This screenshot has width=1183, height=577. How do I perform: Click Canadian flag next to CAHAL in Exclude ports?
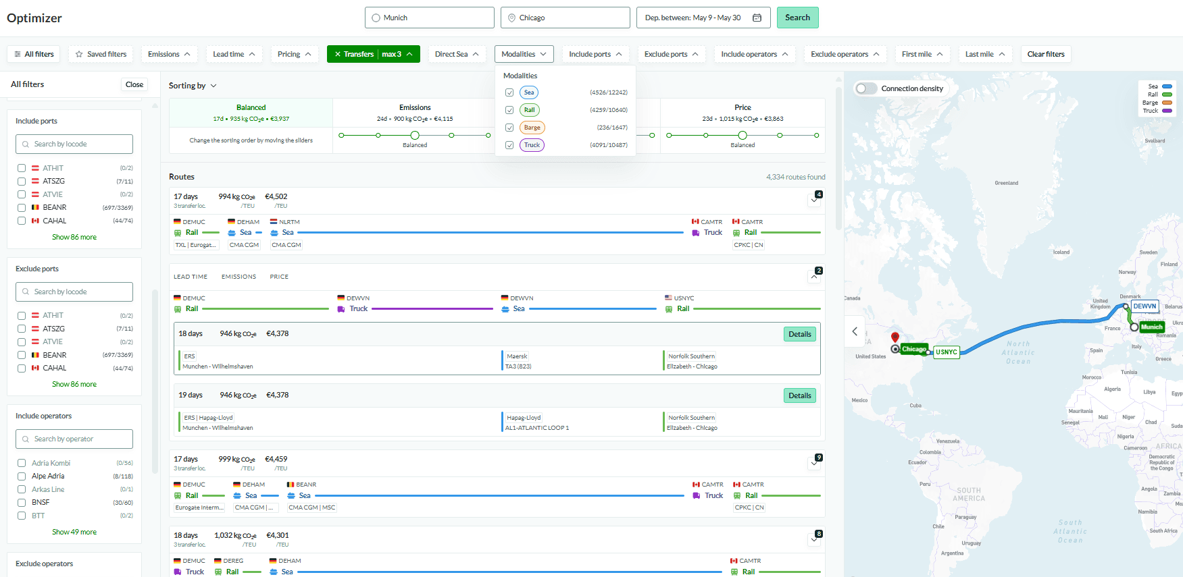coord(35,368)
